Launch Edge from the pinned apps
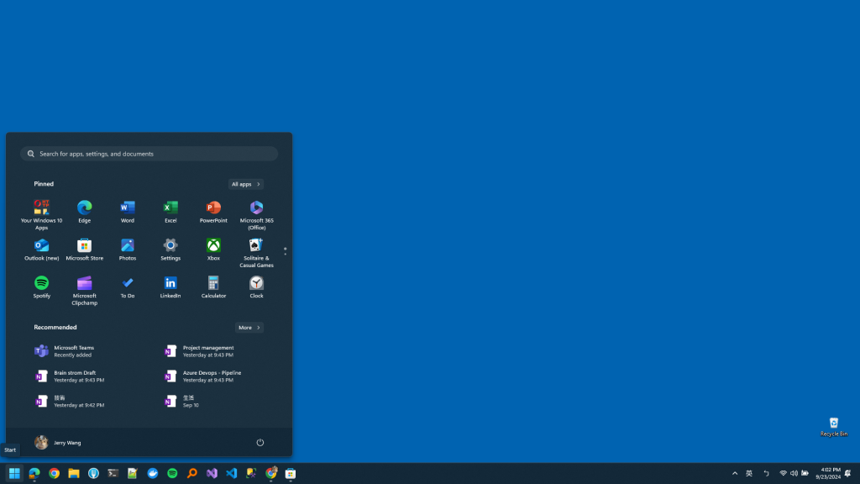The image size is (860, 484). 85,212
